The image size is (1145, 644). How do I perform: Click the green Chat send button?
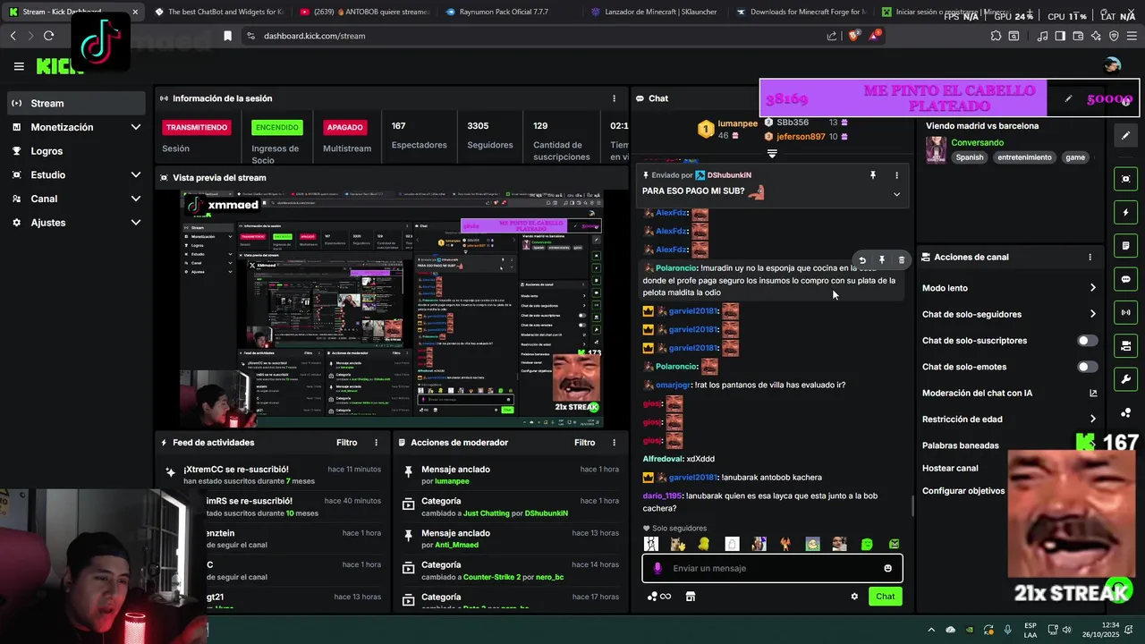tap(885, 597)
